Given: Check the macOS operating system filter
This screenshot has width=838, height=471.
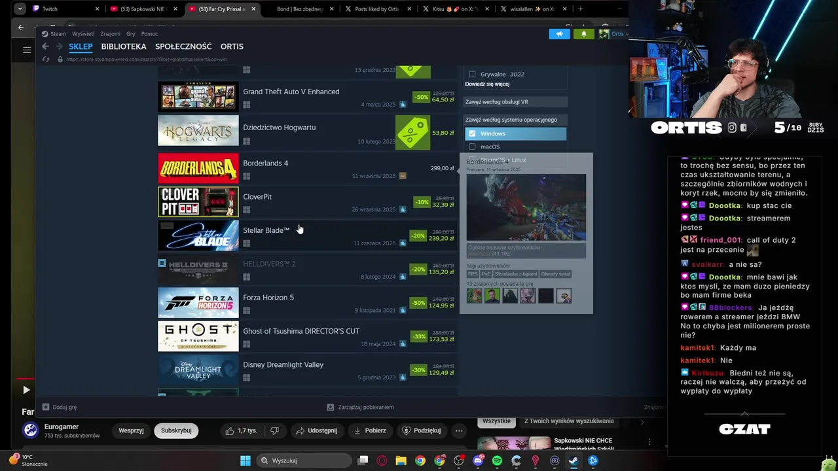Looking at the screenshot, I should pyautogui.click(x=472, y=147).
